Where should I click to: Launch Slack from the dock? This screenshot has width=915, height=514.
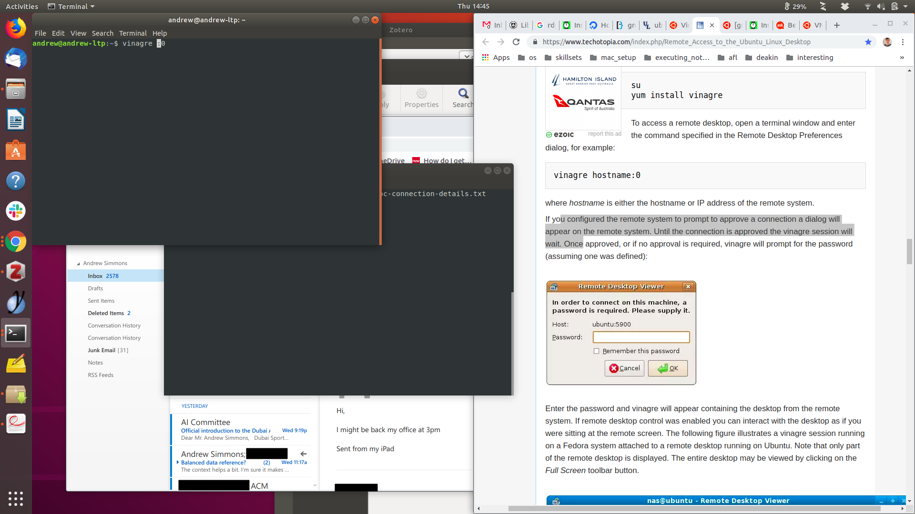(x=16, y=211)
